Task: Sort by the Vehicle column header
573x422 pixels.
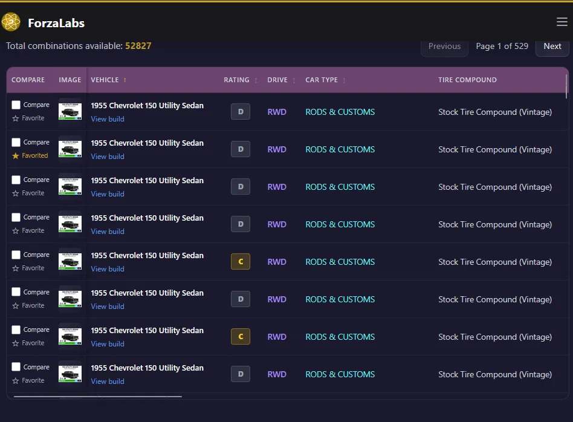Action: tap(109, 80)
